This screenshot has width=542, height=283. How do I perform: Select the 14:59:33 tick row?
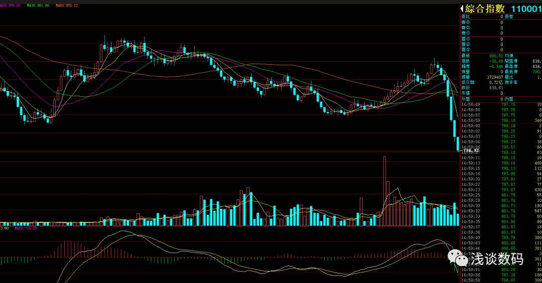pos(501,216)
